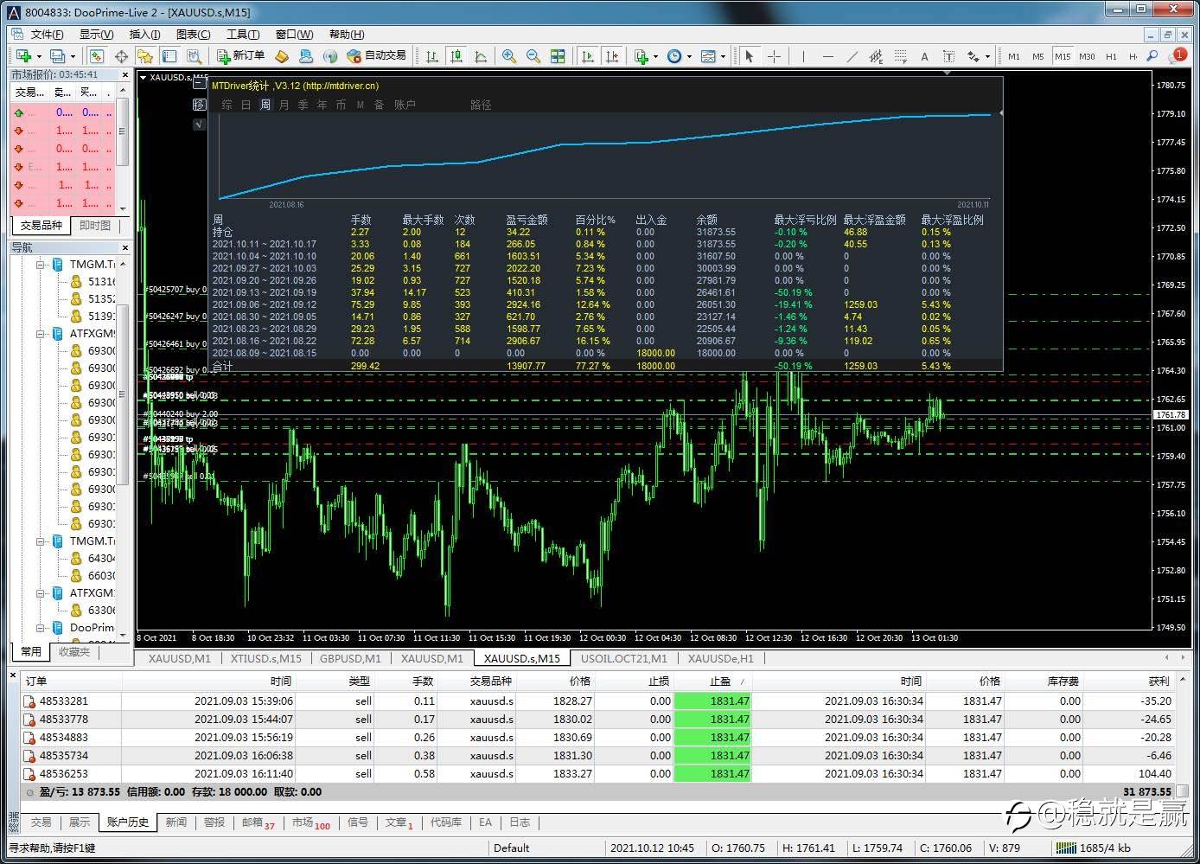
Task: Toggle chart shift icon
Action: pyautogui.click(x=612, y=55)
